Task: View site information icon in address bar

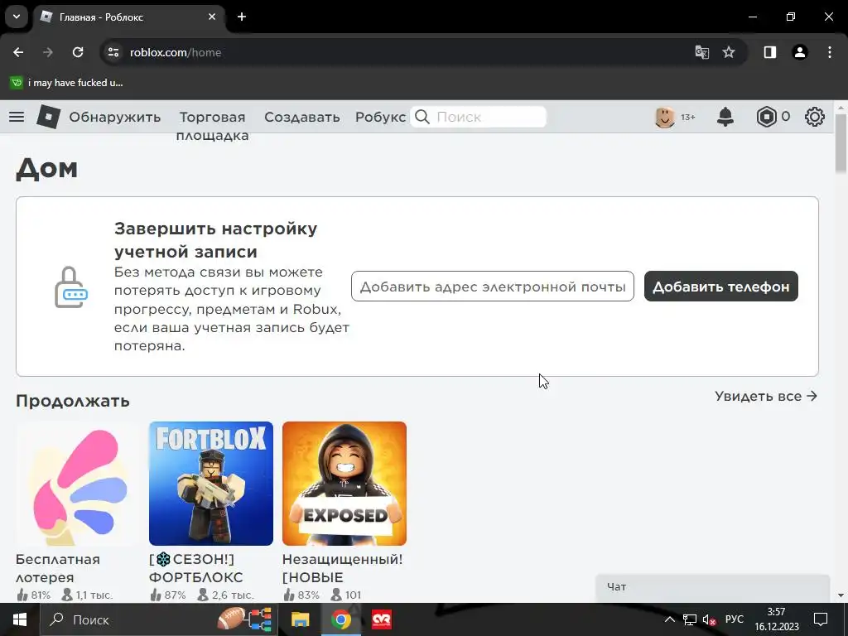Action: point(113,52)
